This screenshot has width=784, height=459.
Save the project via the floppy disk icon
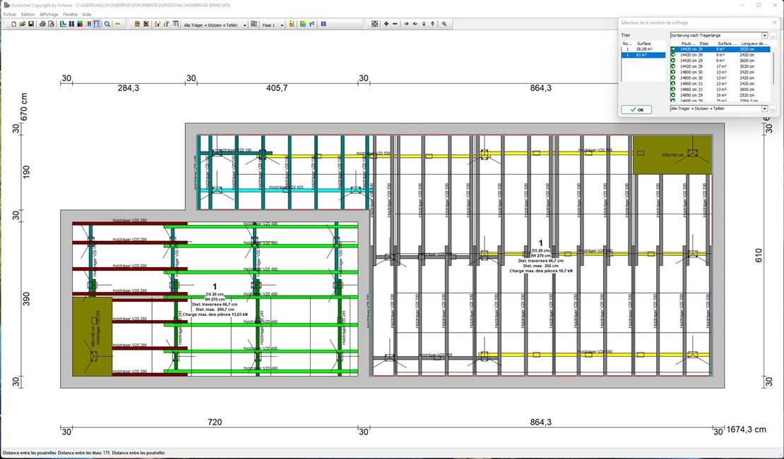click(31, 24)
